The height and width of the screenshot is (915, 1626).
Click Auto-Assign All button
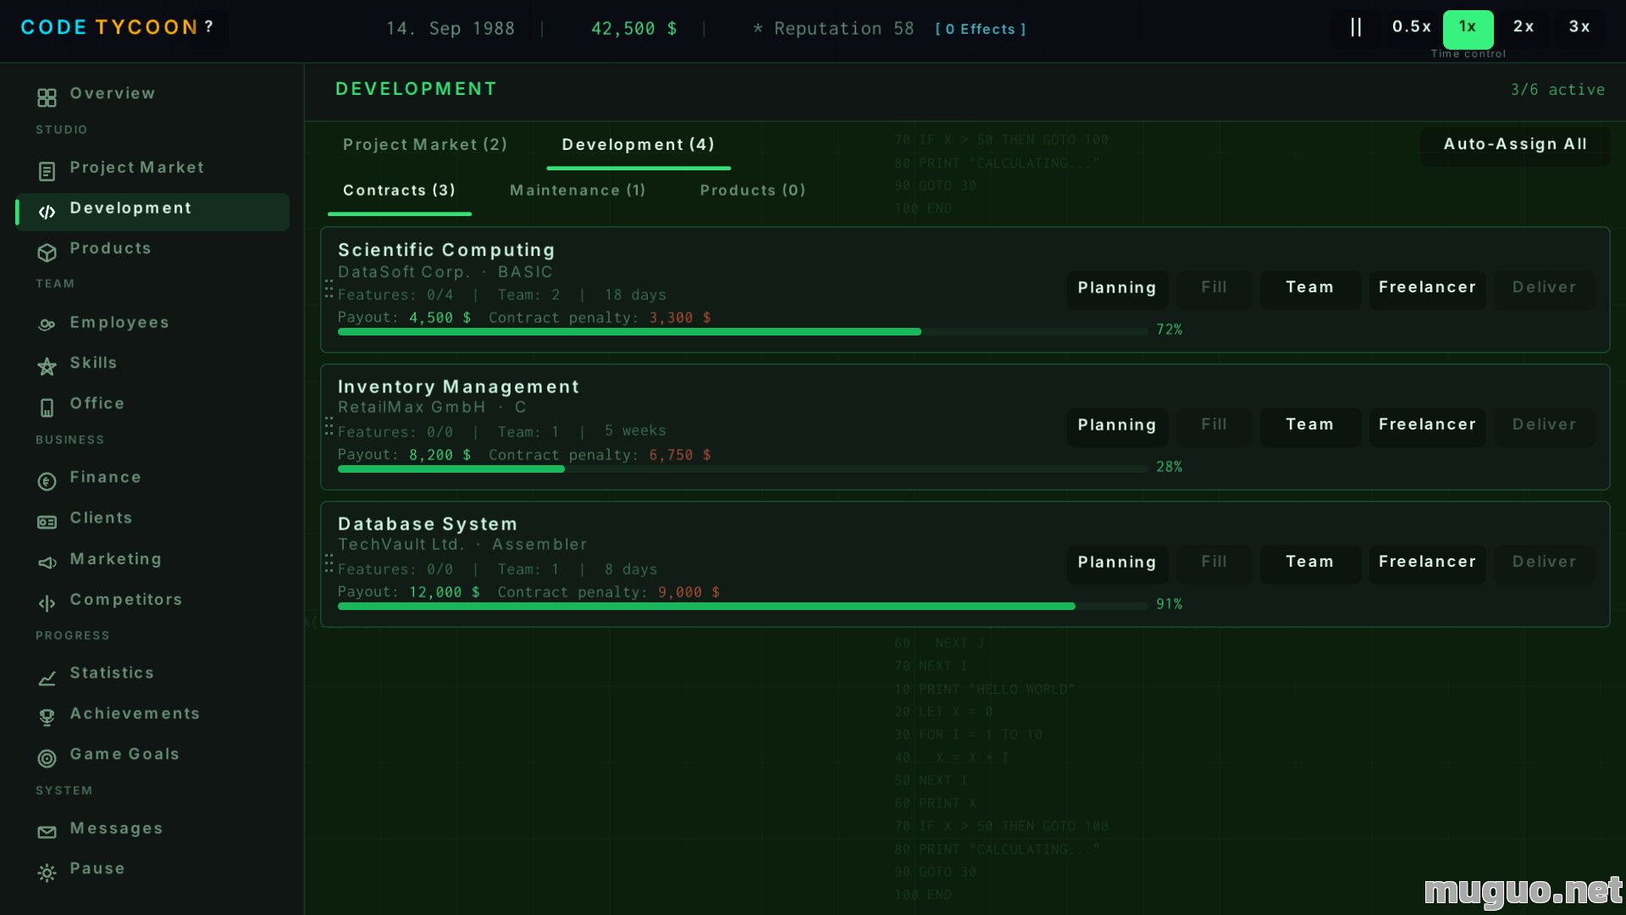tap(1515, 145)
